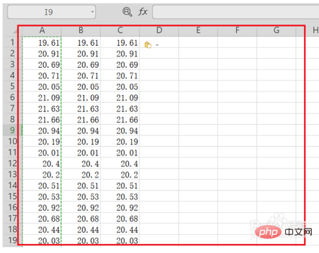Screen dimensions: 319x253
Task: Click into the formula bar input
Action: click(x=236, y=12)
